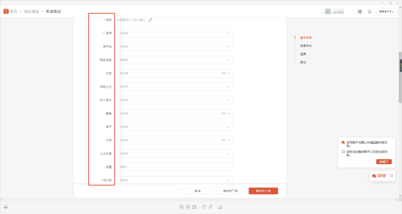Select the zoom-in magnifier icon

pyautogui.click(x=181, y=207)
